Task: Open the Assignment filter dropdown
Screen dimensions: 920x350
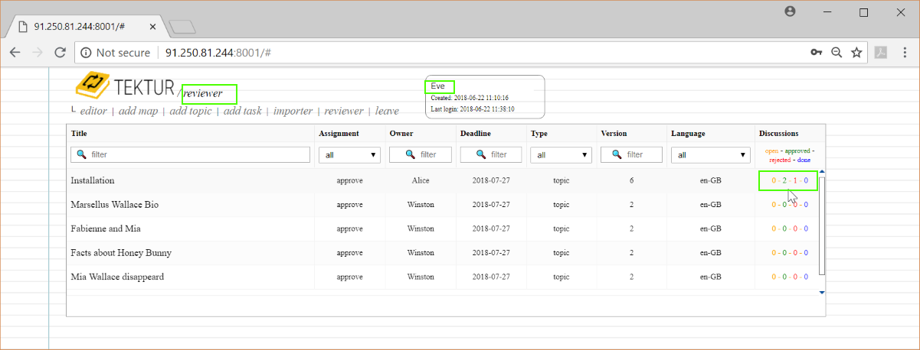Action: pos(350,154)
